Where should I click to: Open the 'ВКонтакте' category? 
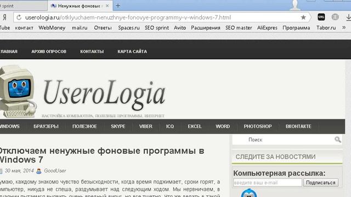[298, 126]
